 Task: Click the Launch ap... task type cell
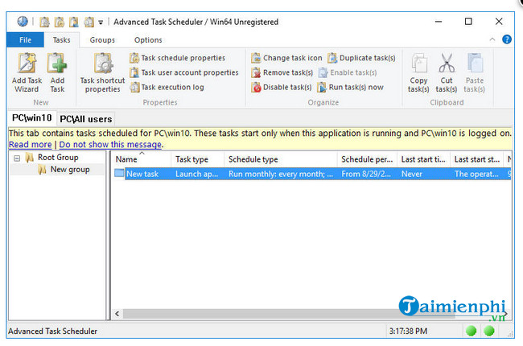[x=197, y=174]
